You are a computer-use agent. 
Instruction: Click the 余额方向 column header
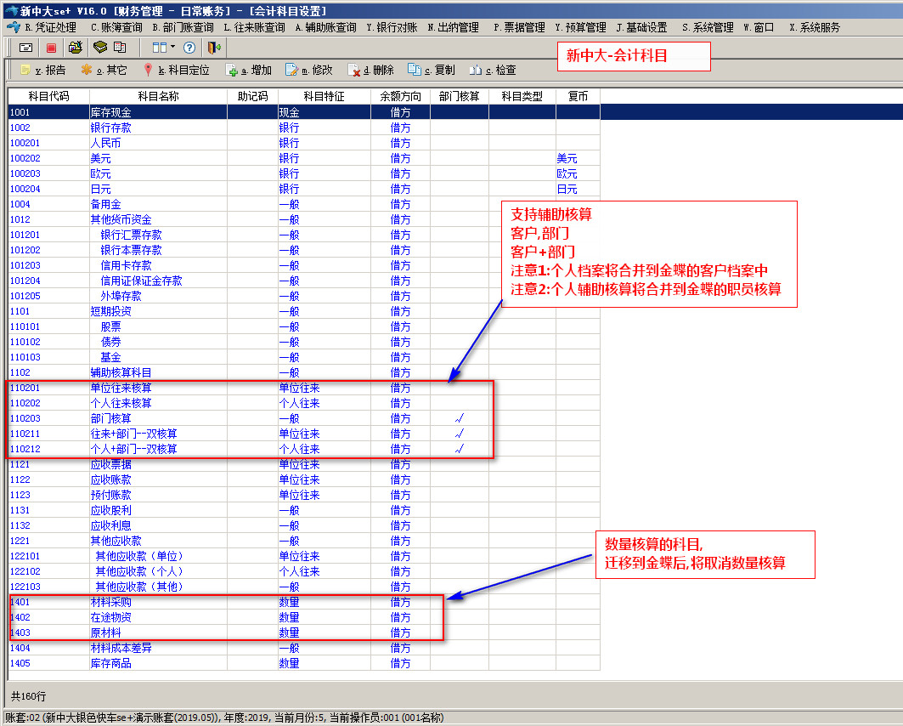tap(400, 97)
